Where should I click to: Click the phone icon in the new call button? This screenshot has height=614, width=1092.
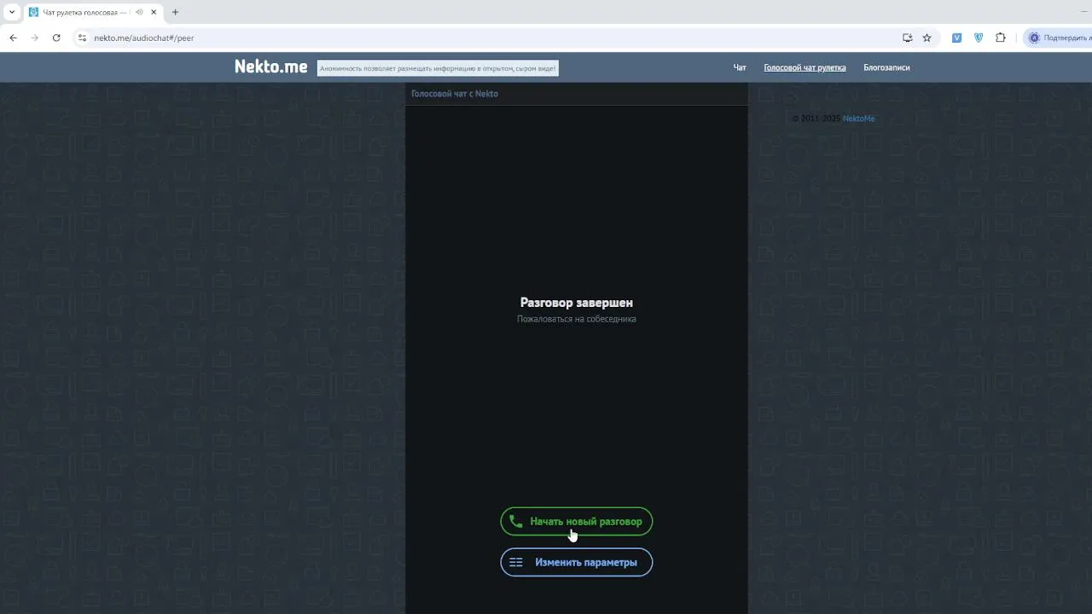[515, 521]
